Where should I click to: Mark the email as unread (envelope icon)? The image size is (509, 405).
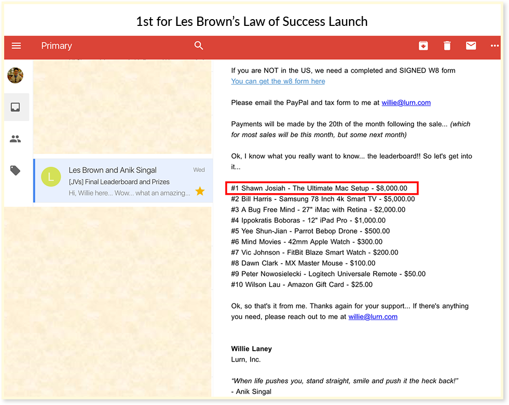pyautogui.click(x=471, y=46)
